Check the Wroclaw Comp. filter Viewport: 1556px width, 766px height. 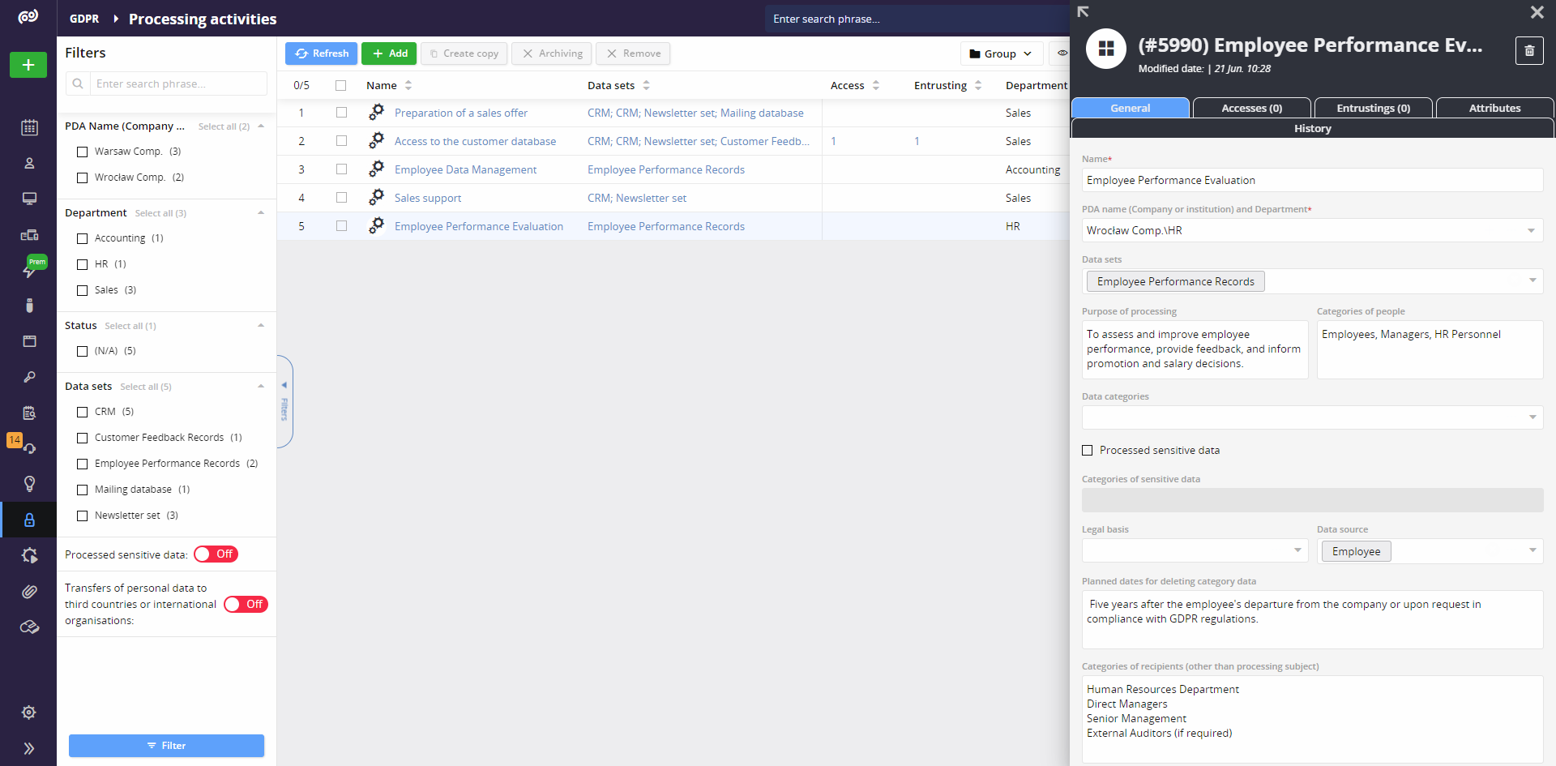pyautogui.click(x=82, y=178)
